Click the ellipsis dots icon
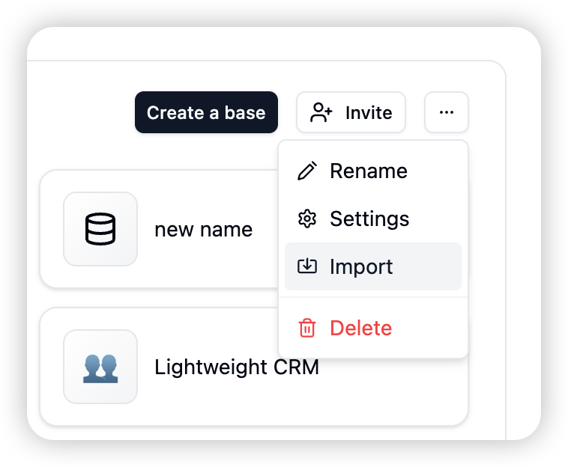 (447, 112)
